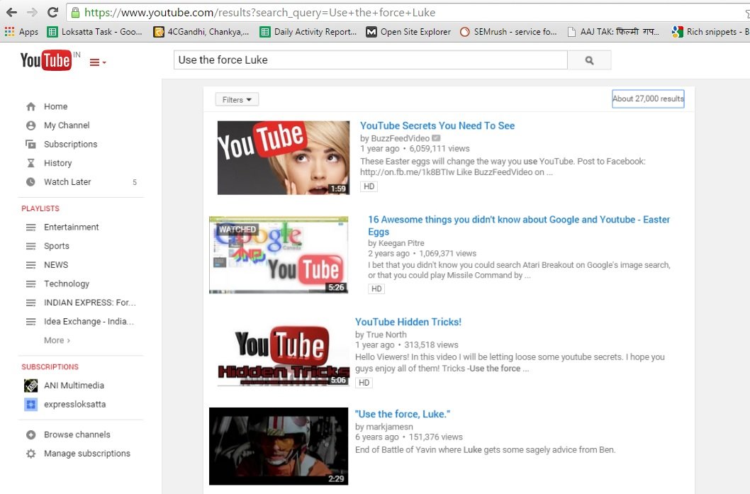Click the 'About 27,000 results' text
This screenshot has height=494, width=750.
648,99
